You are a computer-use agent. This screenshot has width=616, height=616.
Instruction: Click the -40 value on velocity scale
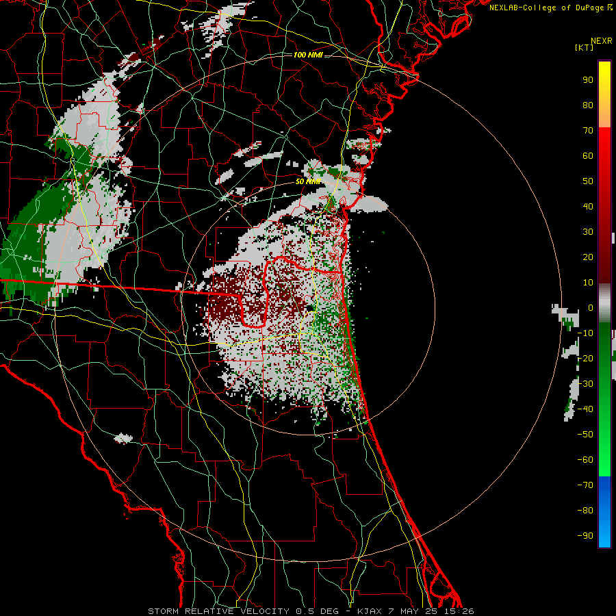point(585,409)
